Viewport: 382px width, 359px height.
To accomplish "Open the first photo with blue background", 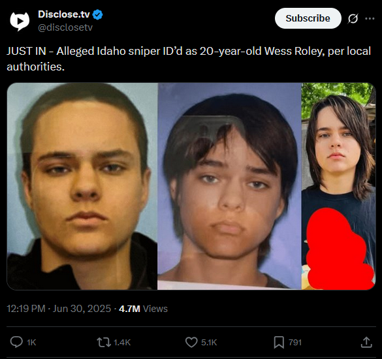I will pos(82,186).
